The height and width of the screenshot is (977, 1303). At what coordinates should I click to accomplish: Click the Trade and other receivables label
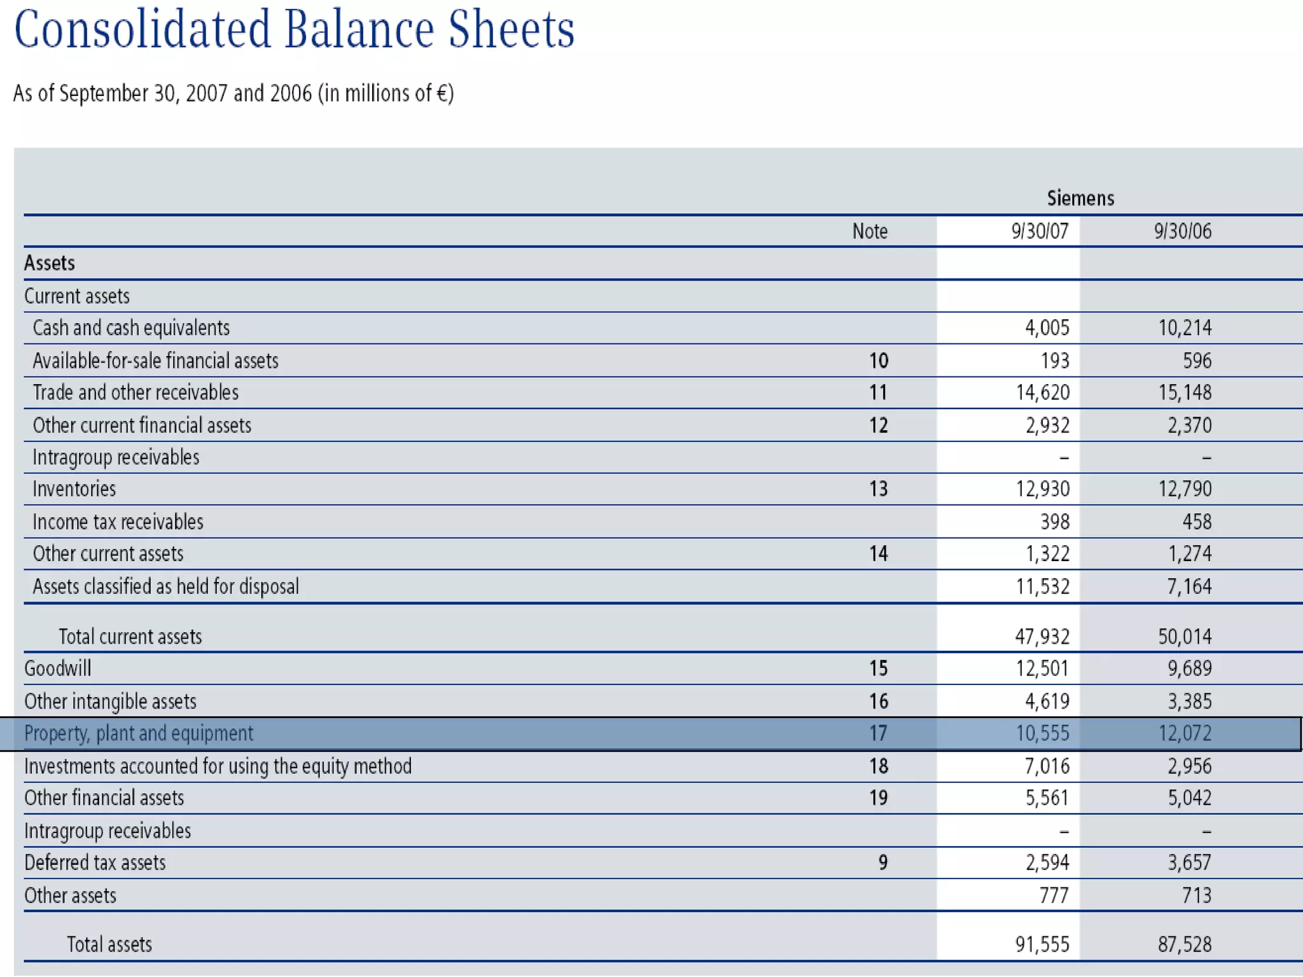pos(136,392)
